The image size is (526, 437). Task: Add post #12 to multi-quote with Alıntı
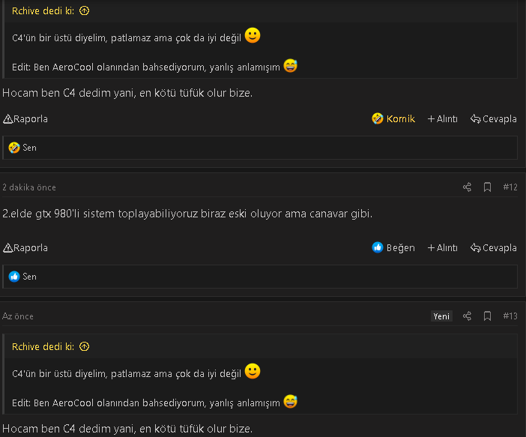(442, 247)
